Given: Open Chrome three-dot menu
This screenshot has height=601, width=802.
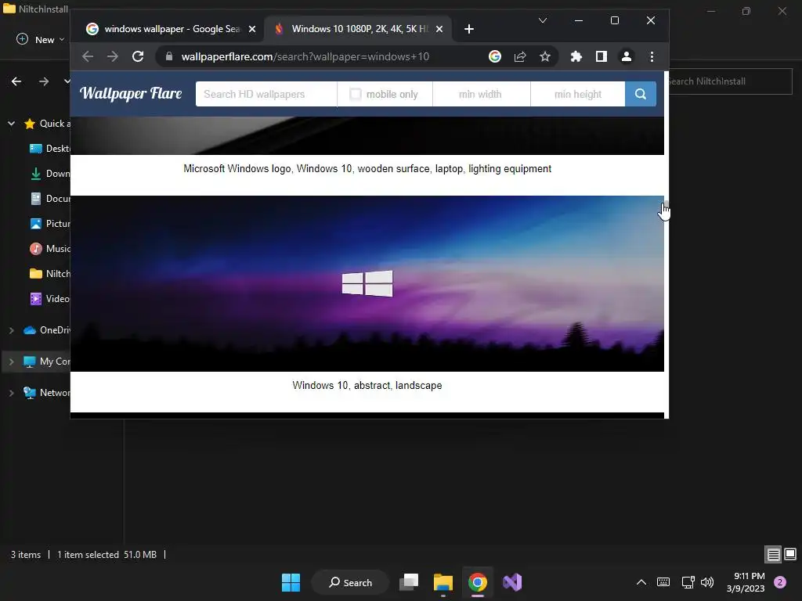Looking at the screenshot, I should click(x=652, y=56).
